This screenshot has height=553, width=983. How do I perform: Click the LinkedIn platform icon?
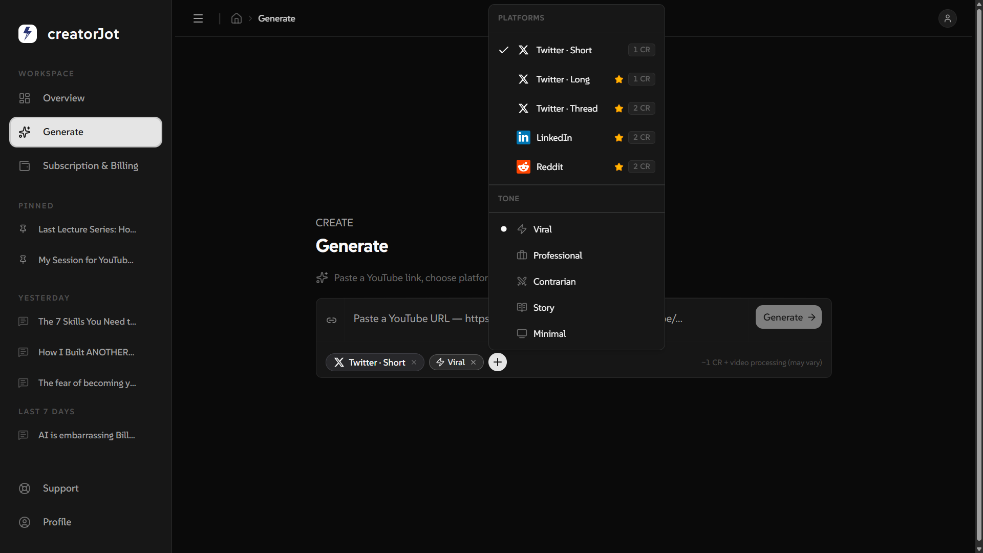coord(523,137)
